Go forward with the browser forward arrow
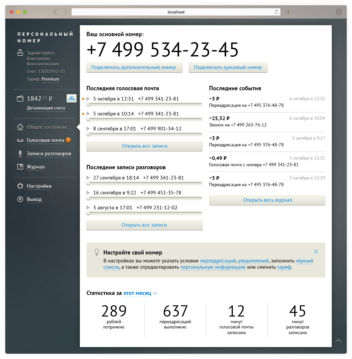 (x=65, y=12)
